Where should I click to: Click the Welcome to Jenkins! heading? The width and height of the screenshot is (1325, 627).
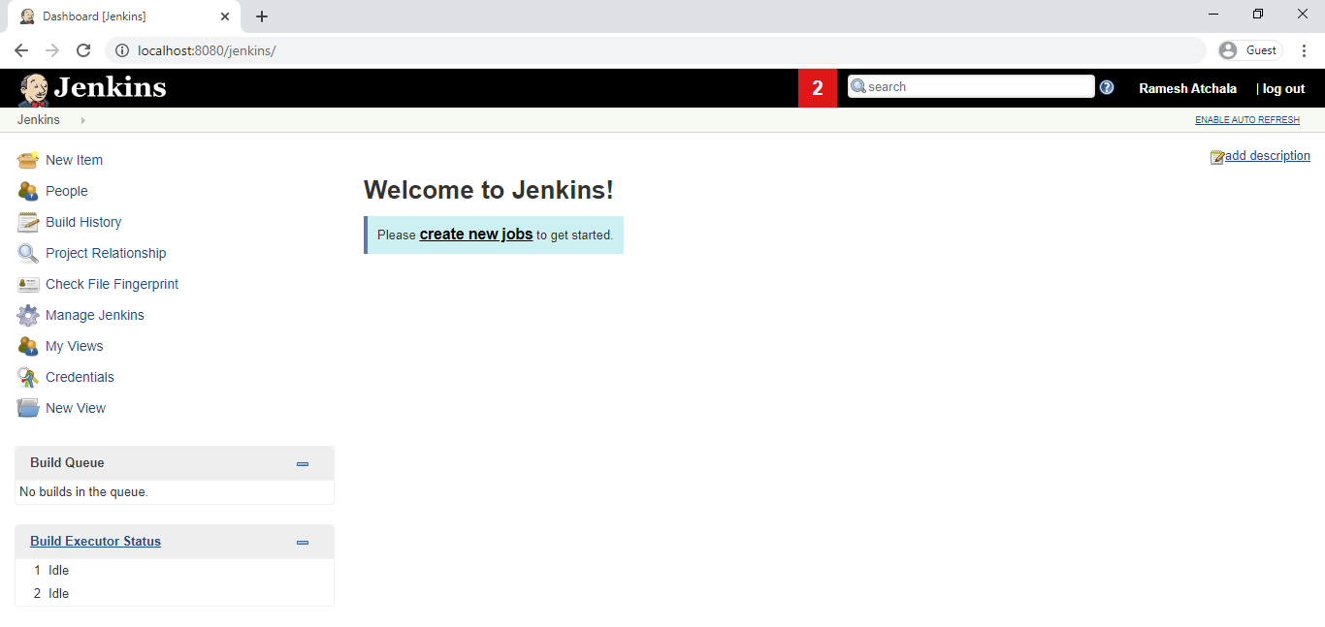click(x=488, y=190)
